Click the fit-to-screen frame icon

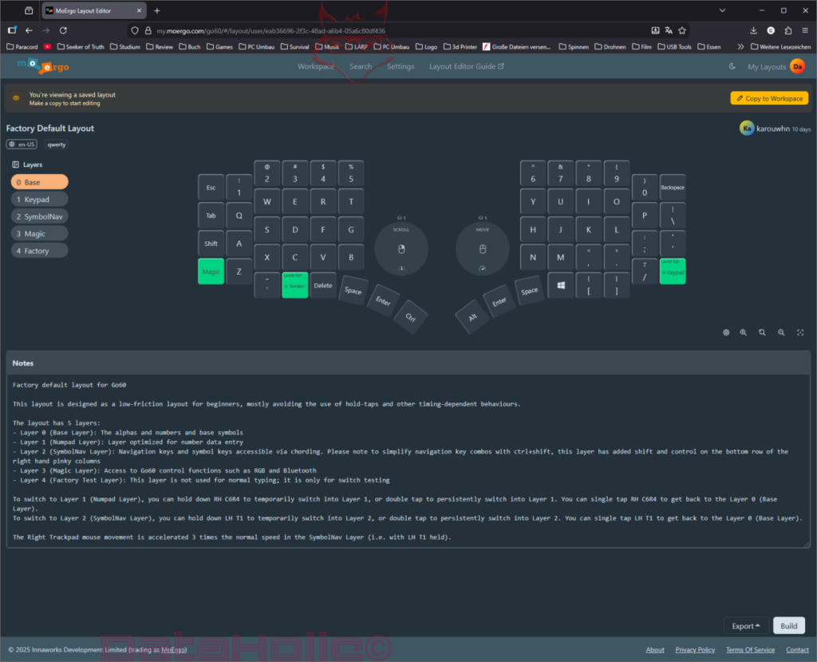800,332
